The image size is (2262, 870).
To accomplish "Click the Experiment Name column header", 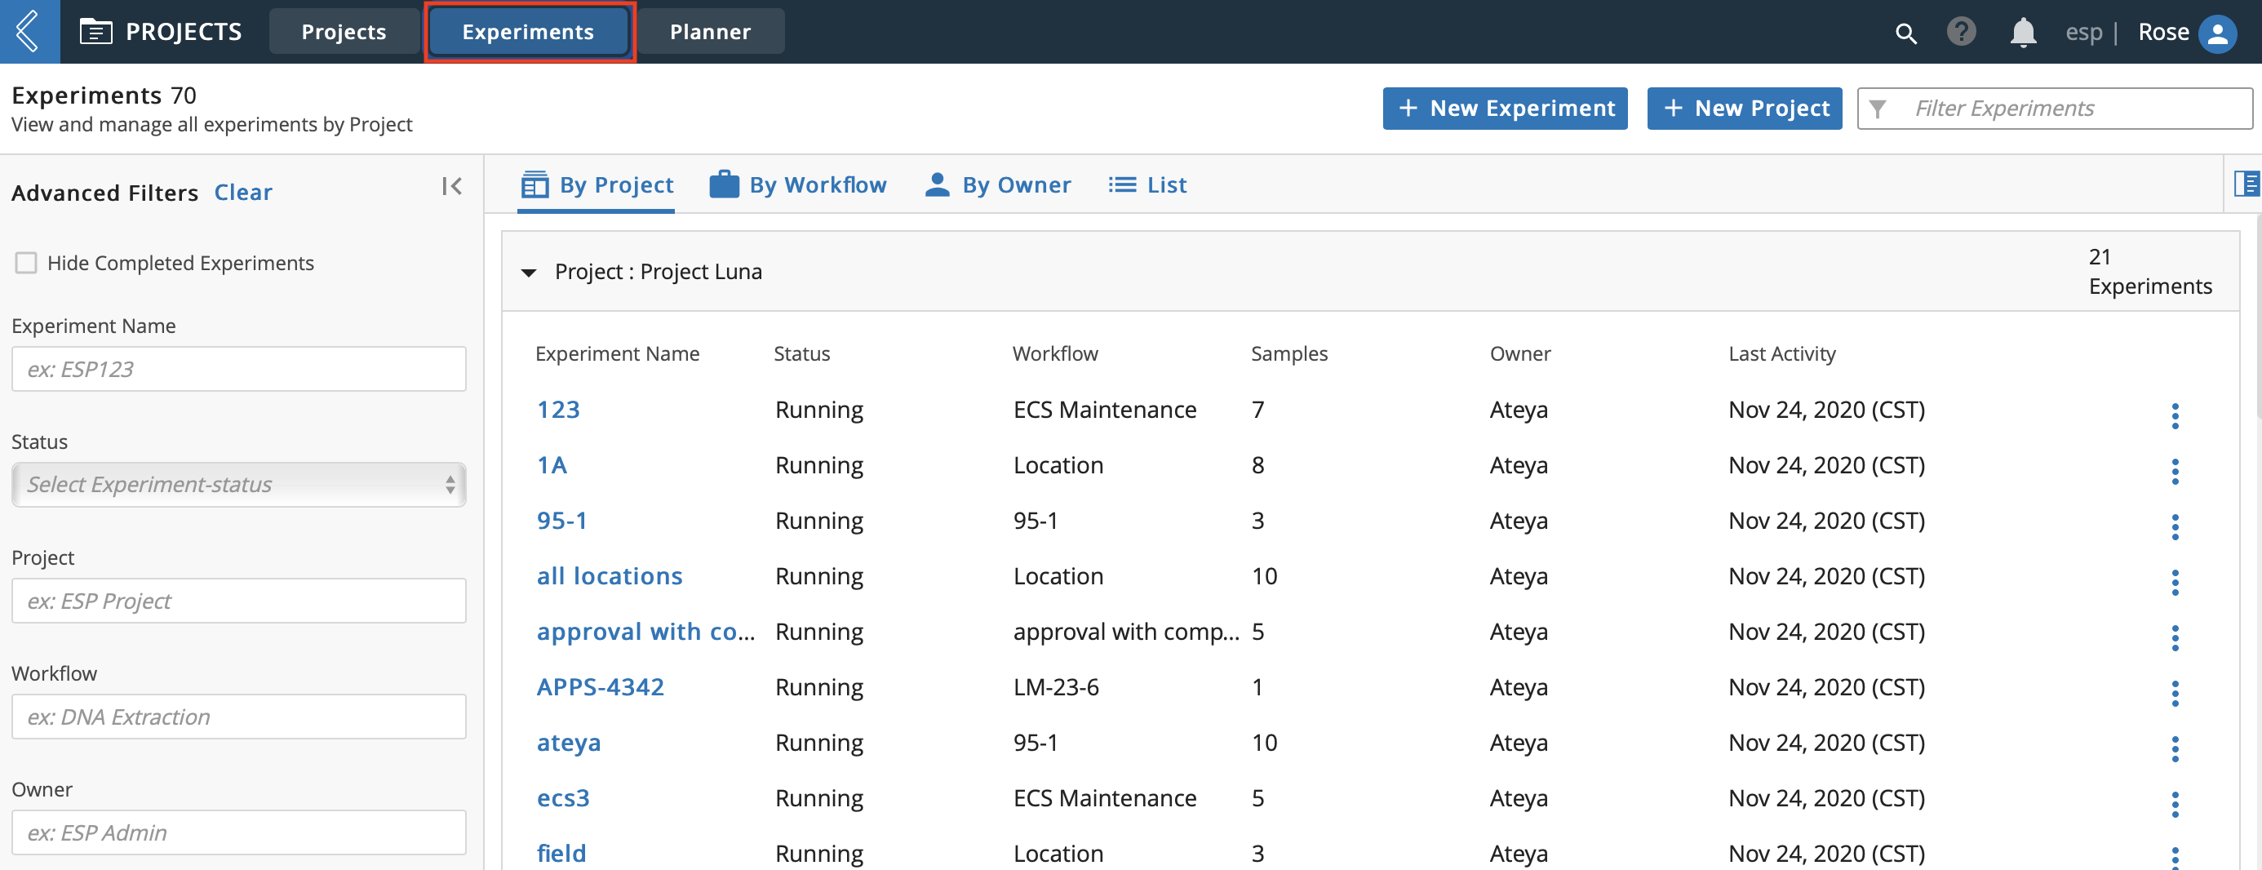I will click(617, 353).
